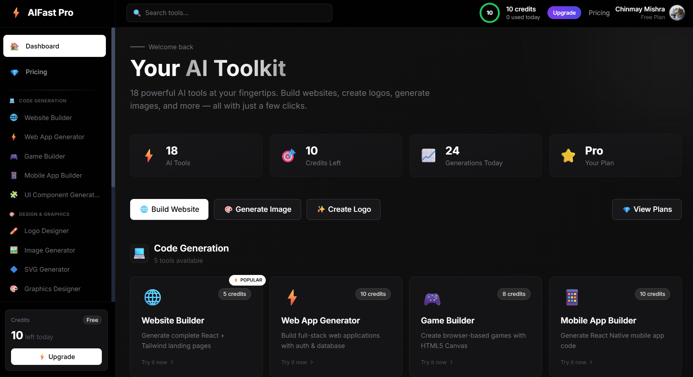
Task: Click the Search tools input field
Action: tap(229, 12)
